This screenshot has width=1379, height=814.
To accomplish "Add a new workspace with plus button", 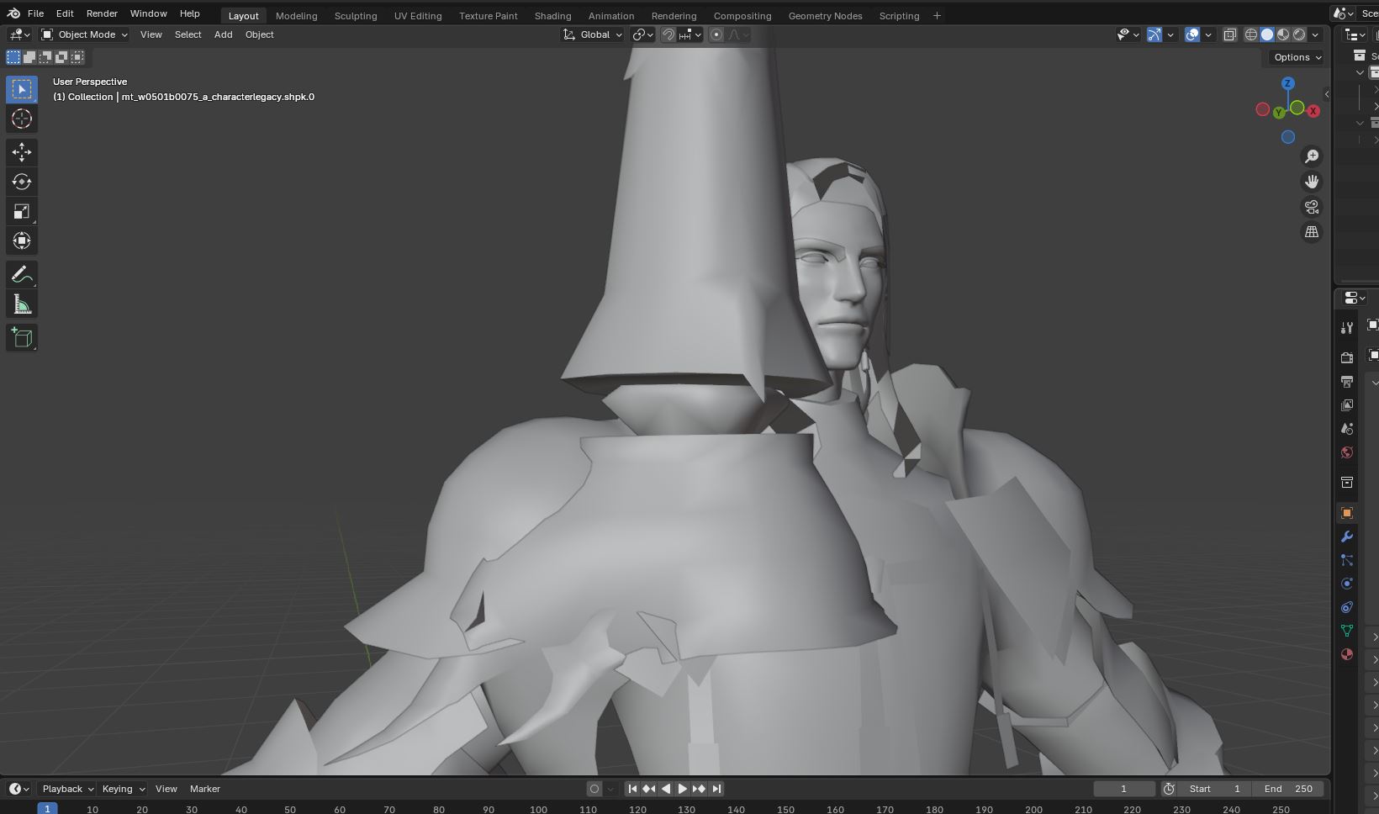I will pyautogui.click(x=937, y=15).
